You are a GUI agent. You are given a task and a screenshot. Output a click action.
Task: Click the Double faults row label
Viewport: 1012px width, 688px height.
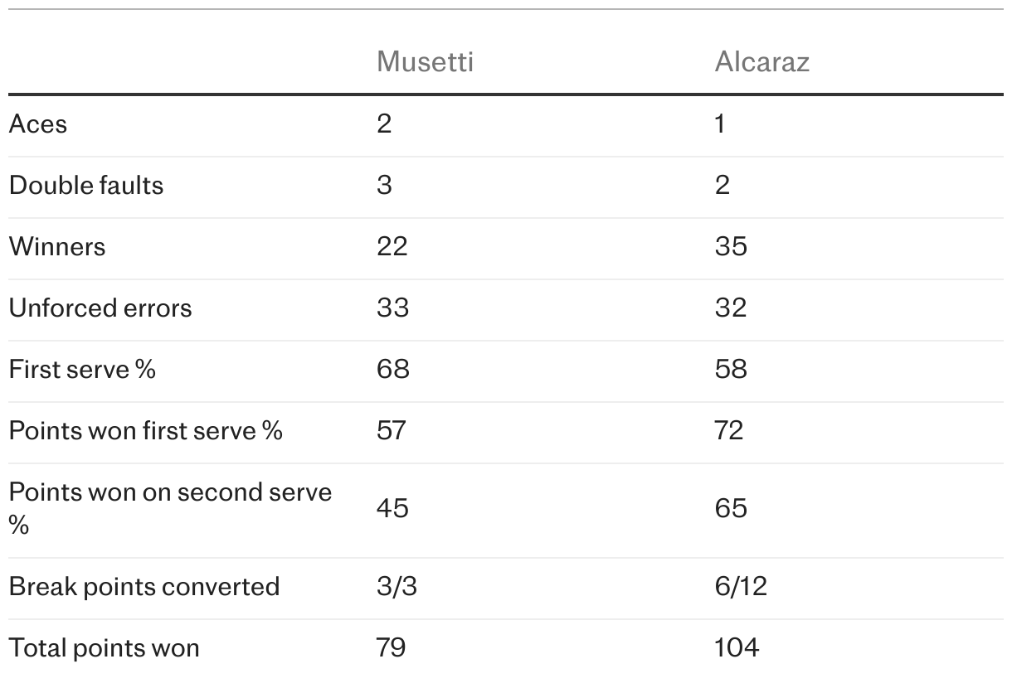(x=86, y=186)
